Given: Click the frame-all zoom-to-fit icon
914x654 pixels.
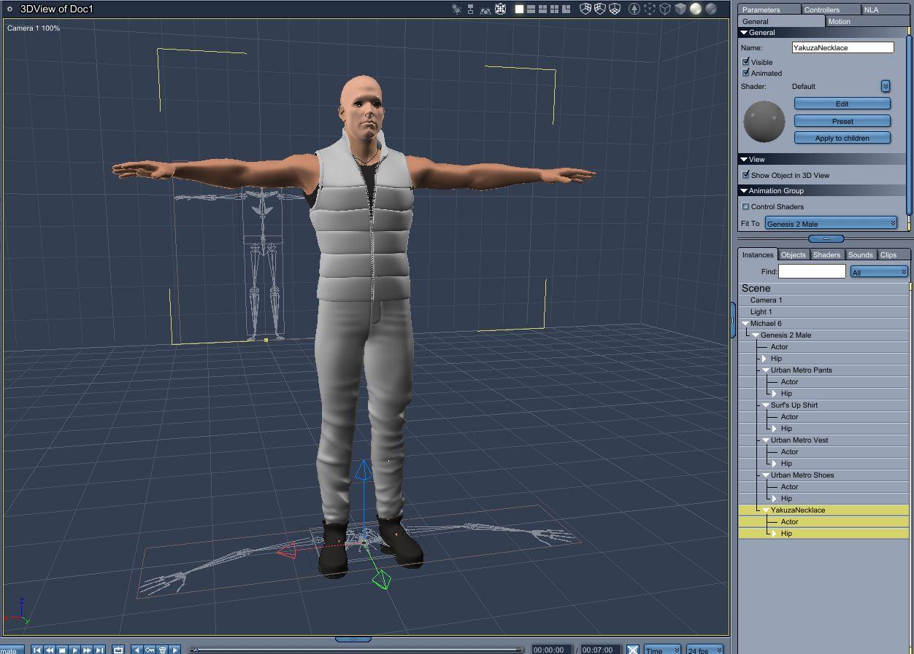Looking at the screenshot, I should pyautogui.click(x=500, y=9).
